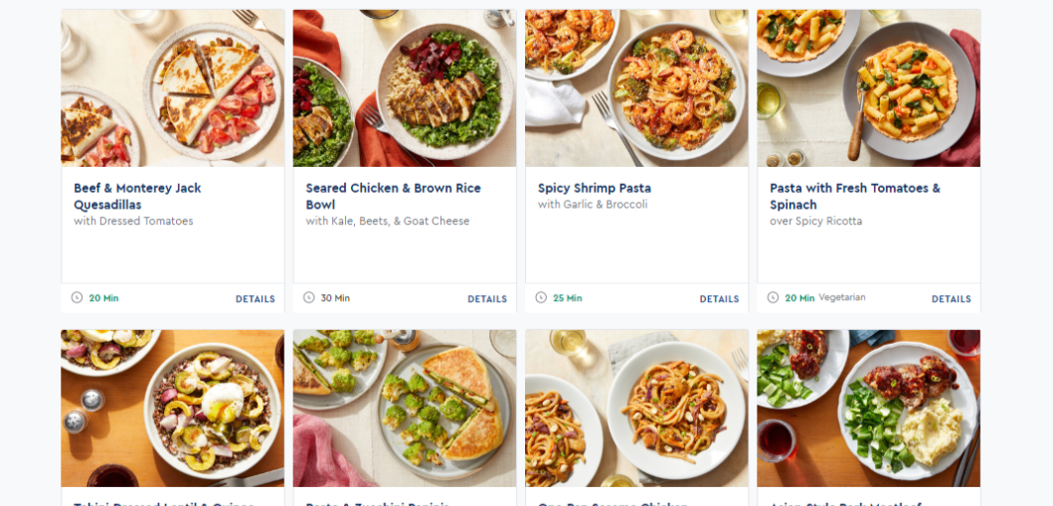1053x506 pixels.
Task: Open the pork meatloaf with mashed potatoes photo
Action: 868,408
